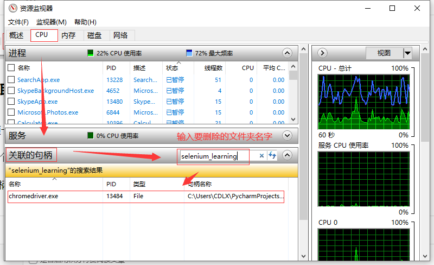Collapse the 关联的句柄 section chevron
434x265 pixels.
click(288, 155)
